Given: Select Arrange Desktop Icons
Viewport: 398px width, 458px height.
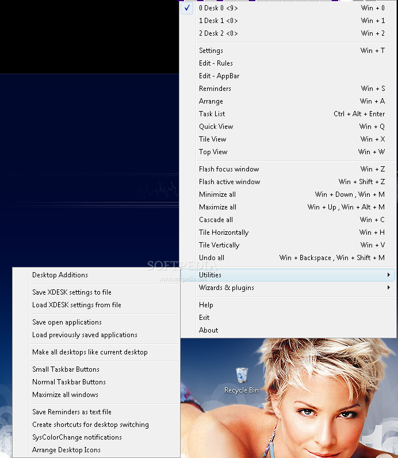Looking at the screenshot, I should coord(96,450).
